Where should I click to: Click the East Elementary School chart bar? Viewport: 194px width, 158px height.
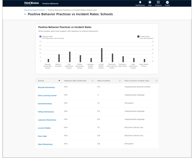70,57
